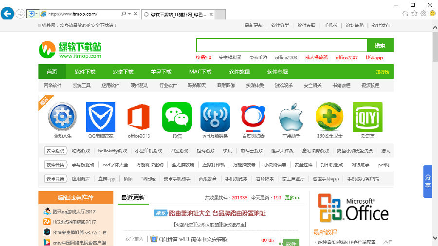Click the 驱动人生 gear icon
This screenshot has height=246, width=438.
[62, 117]
